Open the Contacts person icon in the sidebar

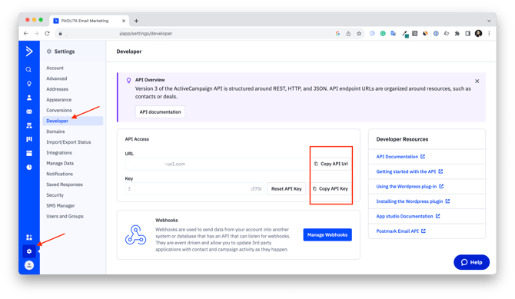(29, 98)
